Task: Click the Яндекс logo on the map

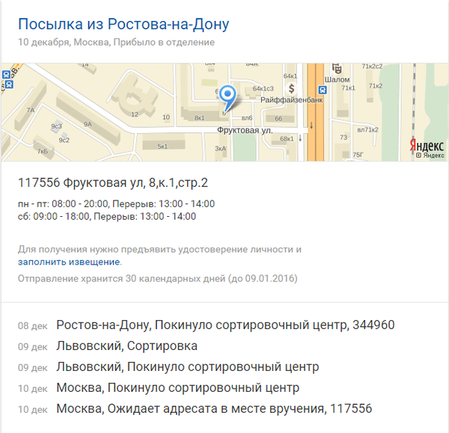Action: coord(427,145)
